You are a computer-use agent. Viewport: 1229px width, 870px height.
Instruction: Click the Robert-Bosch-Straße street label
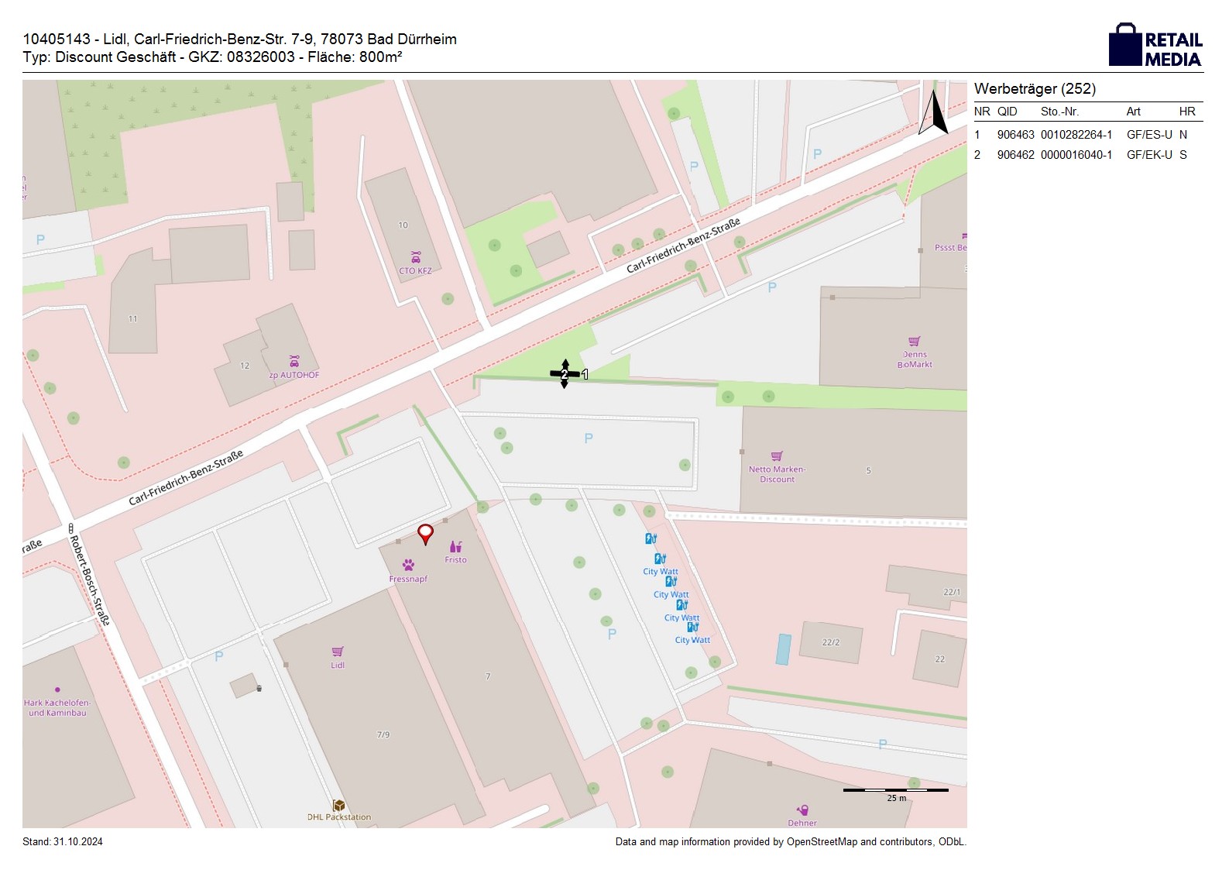[x=90, y=579]
